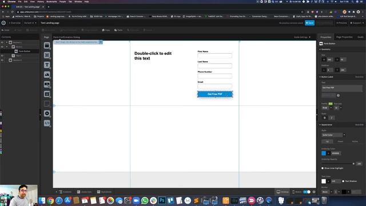Switch to Form Confirmation Dialog tab
The width and height of the screenshot is (366, 206).
pos(66,37)
